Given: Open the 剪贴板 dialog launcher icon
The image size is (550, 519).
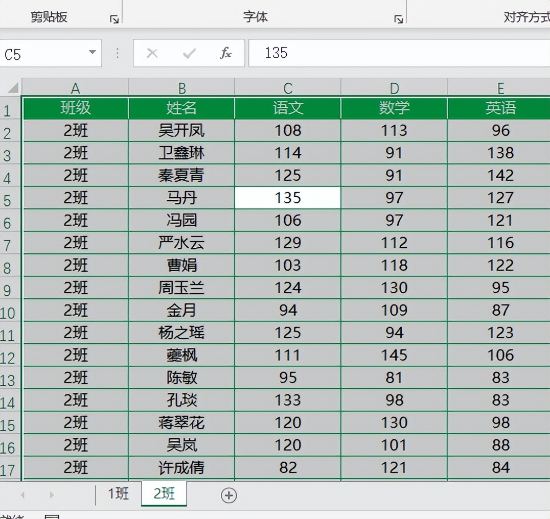Looking at the screenshot, I should 116,18.
